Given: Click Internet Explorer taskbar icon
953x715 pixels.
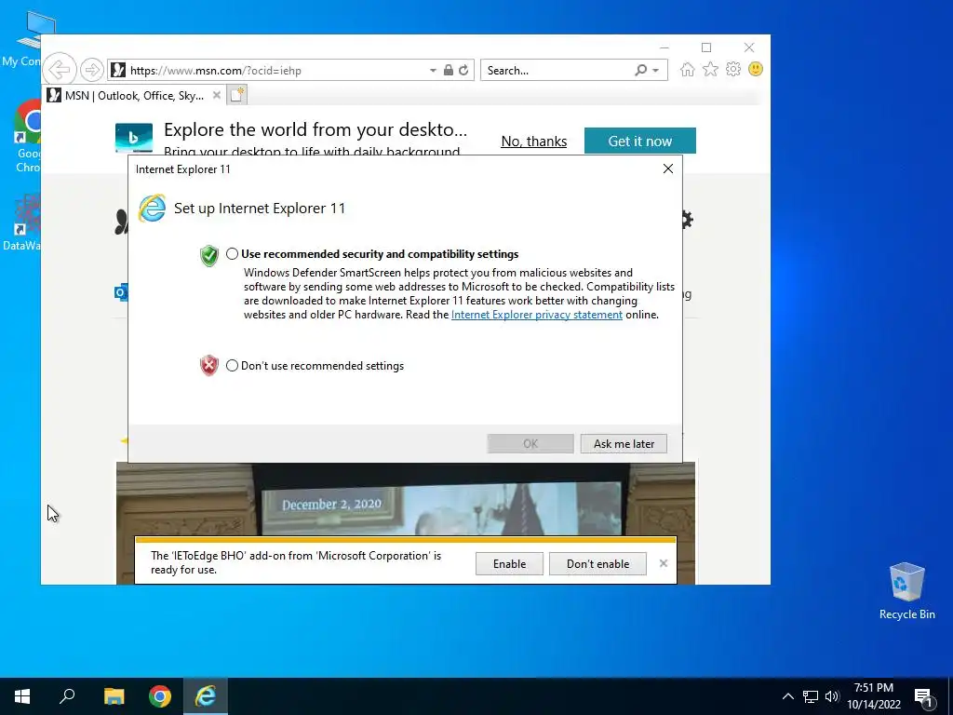Looking at the screenshot, I should click(206, 696).
